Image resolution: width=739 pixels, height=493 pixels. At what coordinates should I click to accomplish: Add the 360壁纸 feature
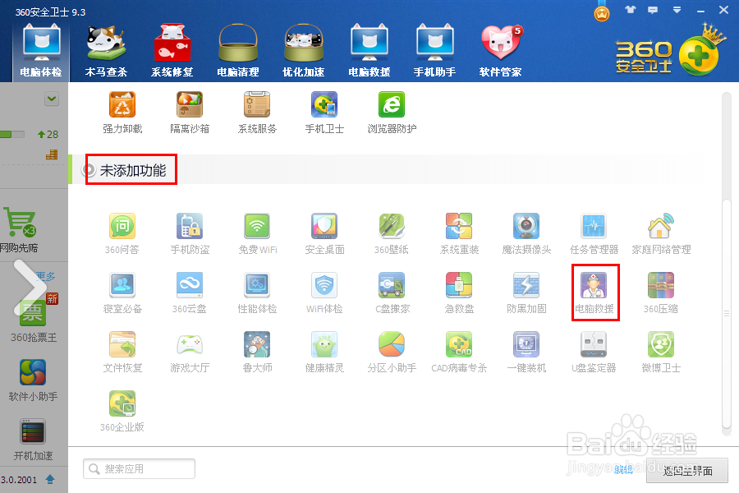pyautogui.click(x=392, y=234)
